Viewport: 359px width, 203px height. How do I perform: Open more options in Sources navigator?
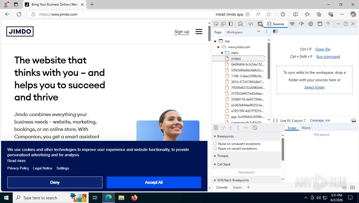(x=267, y=31)
